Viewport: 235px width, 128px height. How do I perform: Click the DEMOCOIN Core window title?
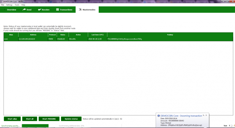13,1
